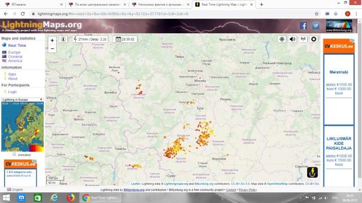Zoom in the map with plus button
The height and width of the screenshot is (203, 362).
[x=52, y=40]
